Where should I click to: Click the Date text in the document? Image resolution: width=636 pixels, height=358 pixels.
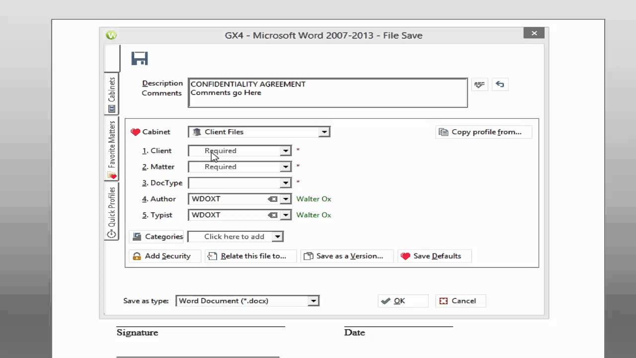coord(354,333)
